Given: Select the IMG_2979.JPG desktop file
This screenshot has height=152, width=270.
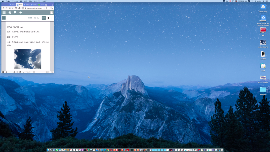Looking at the screenshot, I should 263,42.
